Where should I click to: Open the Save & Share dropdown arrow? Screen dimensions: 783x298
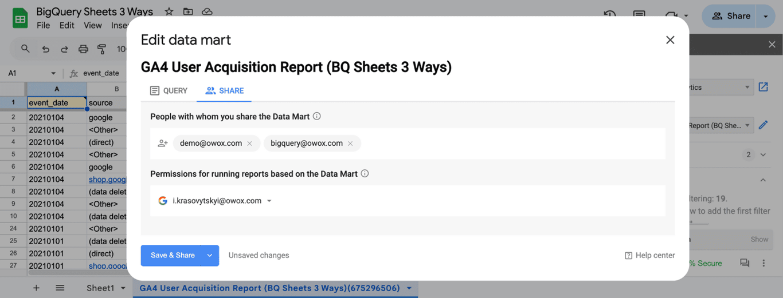210,256
